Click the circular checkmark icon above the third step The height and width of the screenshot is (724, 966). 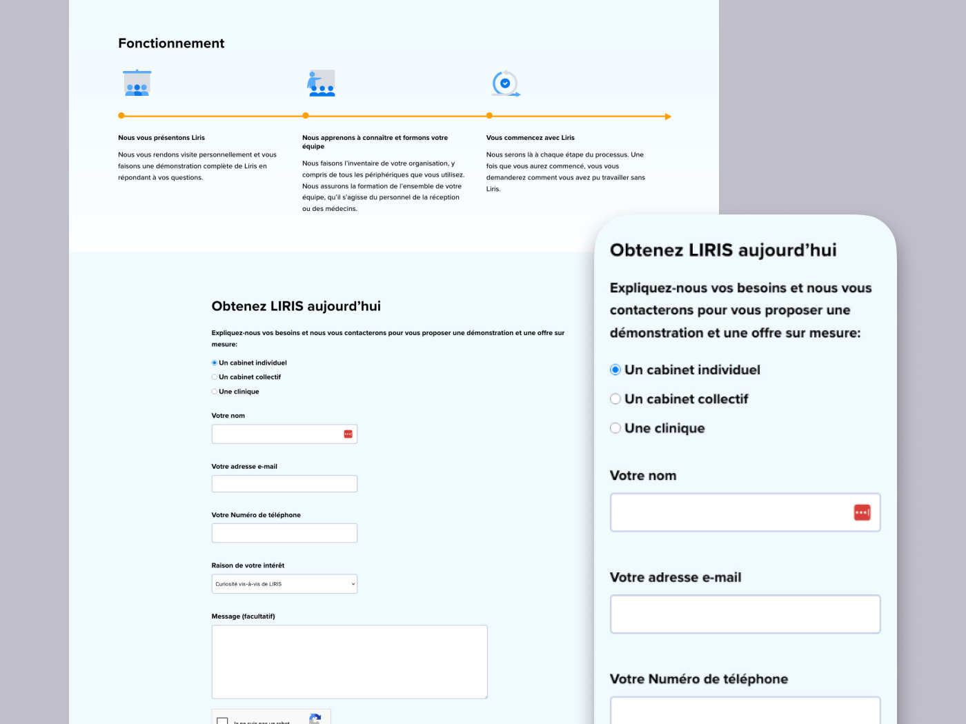pyautogui.click(x=505, y=83)
